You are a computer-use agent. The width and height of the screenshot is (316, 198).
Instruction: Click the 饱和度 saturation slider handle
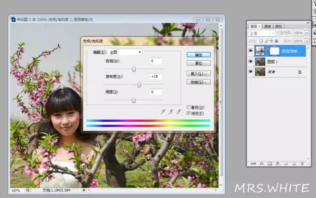[x=139, y=85]
